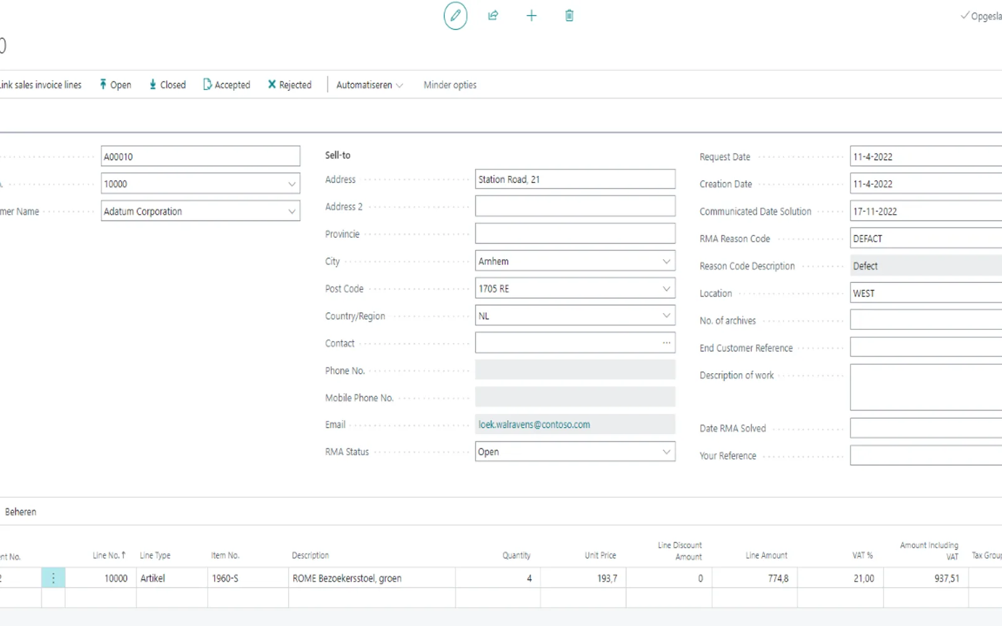Screen dimensions: 1002x626
Task: Click the Line Type cell Artikel
Action: 172,578
